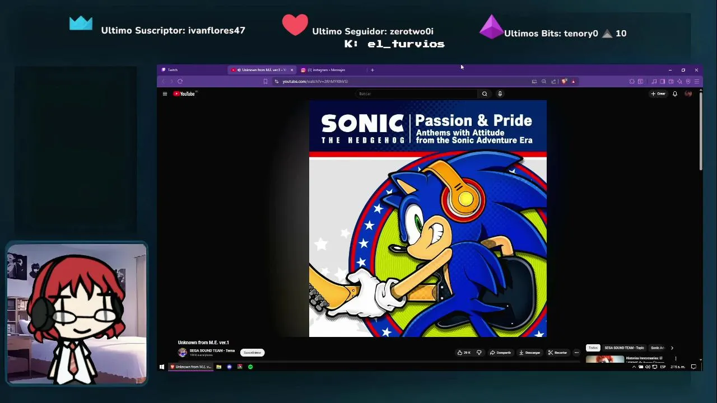Start voice search with microphone icon
This screenshot has width=717, height=403.
click(500, 94)
